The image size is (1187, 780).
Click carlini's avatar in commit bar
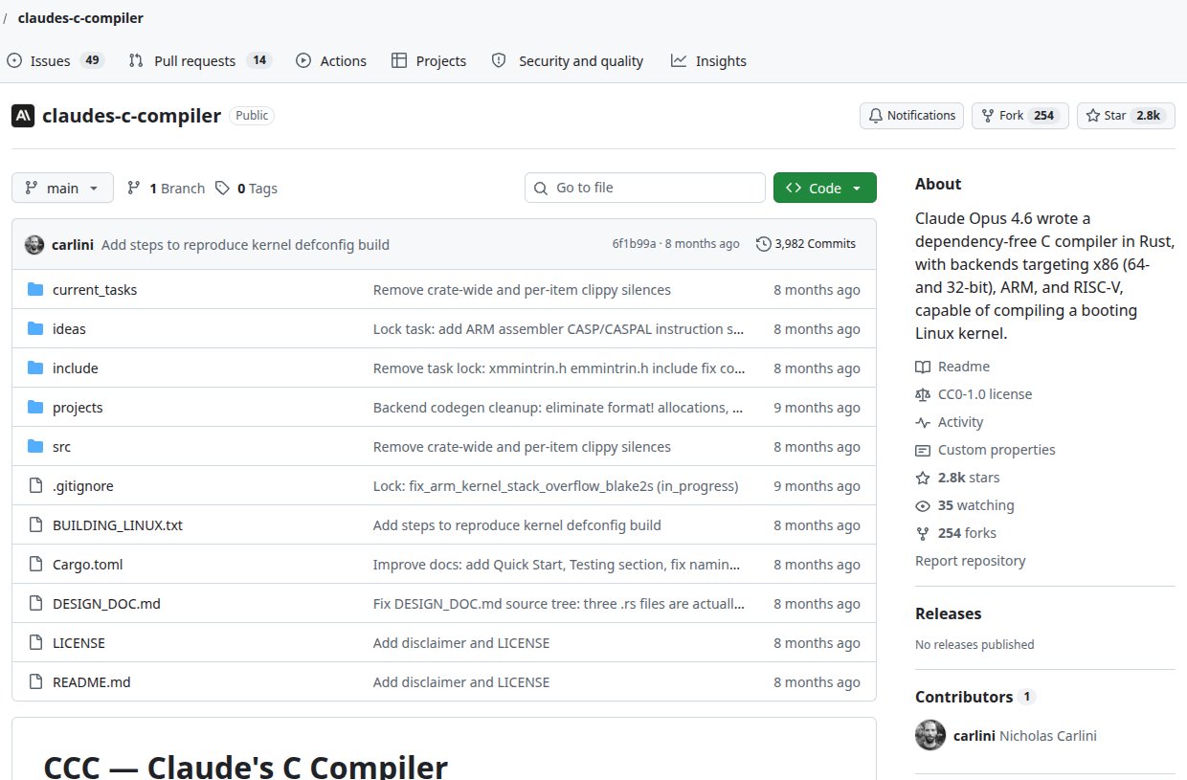(x=34, y=244)
